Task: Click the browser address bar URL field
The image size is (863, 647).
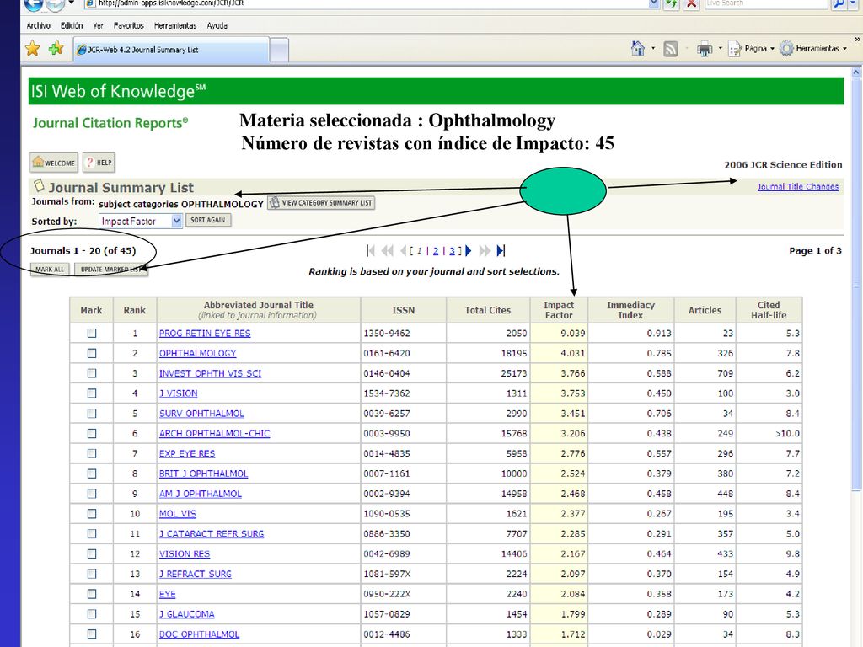Action: (x=366, y=4)
